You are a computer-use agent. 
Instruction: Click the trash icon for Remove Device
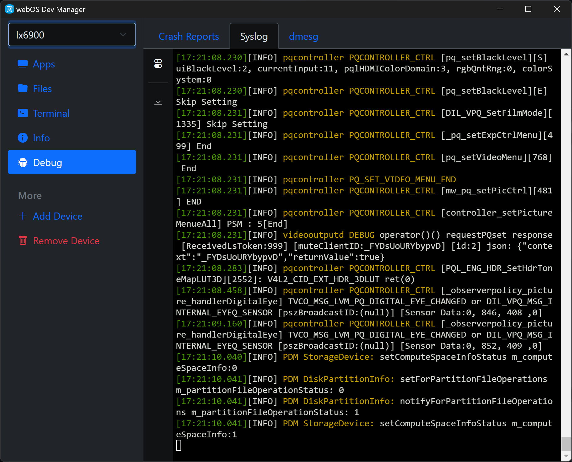click(x=23, y=241)
